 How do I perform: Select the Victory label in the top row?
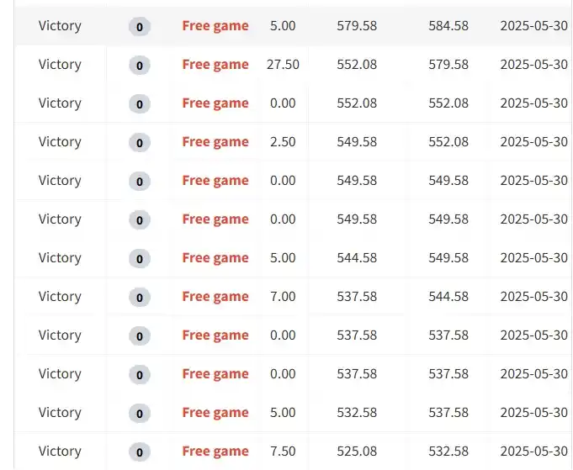pos(60,26)
